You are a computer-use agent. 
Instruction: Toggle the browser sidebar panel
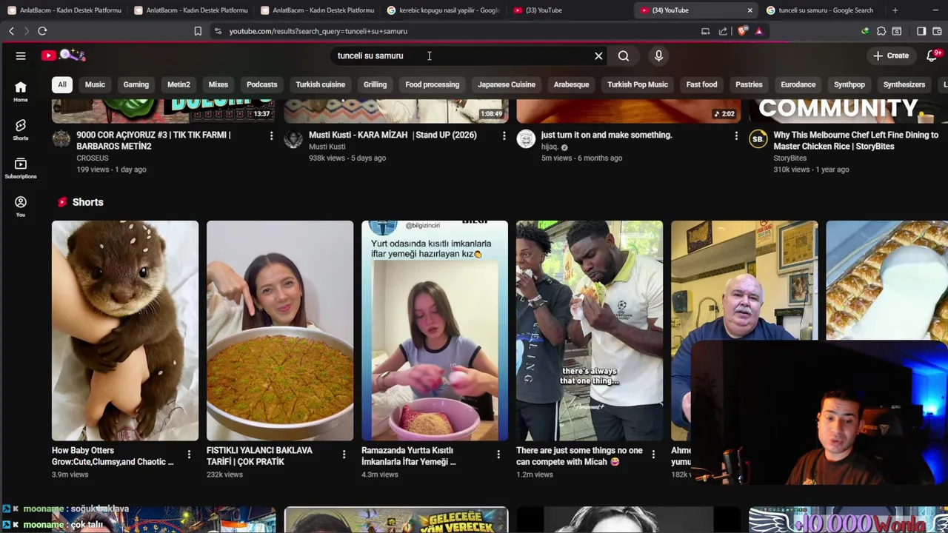tap(921, 31)
